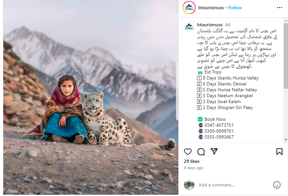288x196 pixels.
Task: Open btourismuss username link in caption
Action: (210, 25)
